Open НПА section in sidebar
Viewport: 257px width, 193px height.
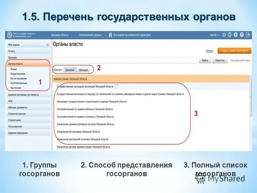point(29,101)
